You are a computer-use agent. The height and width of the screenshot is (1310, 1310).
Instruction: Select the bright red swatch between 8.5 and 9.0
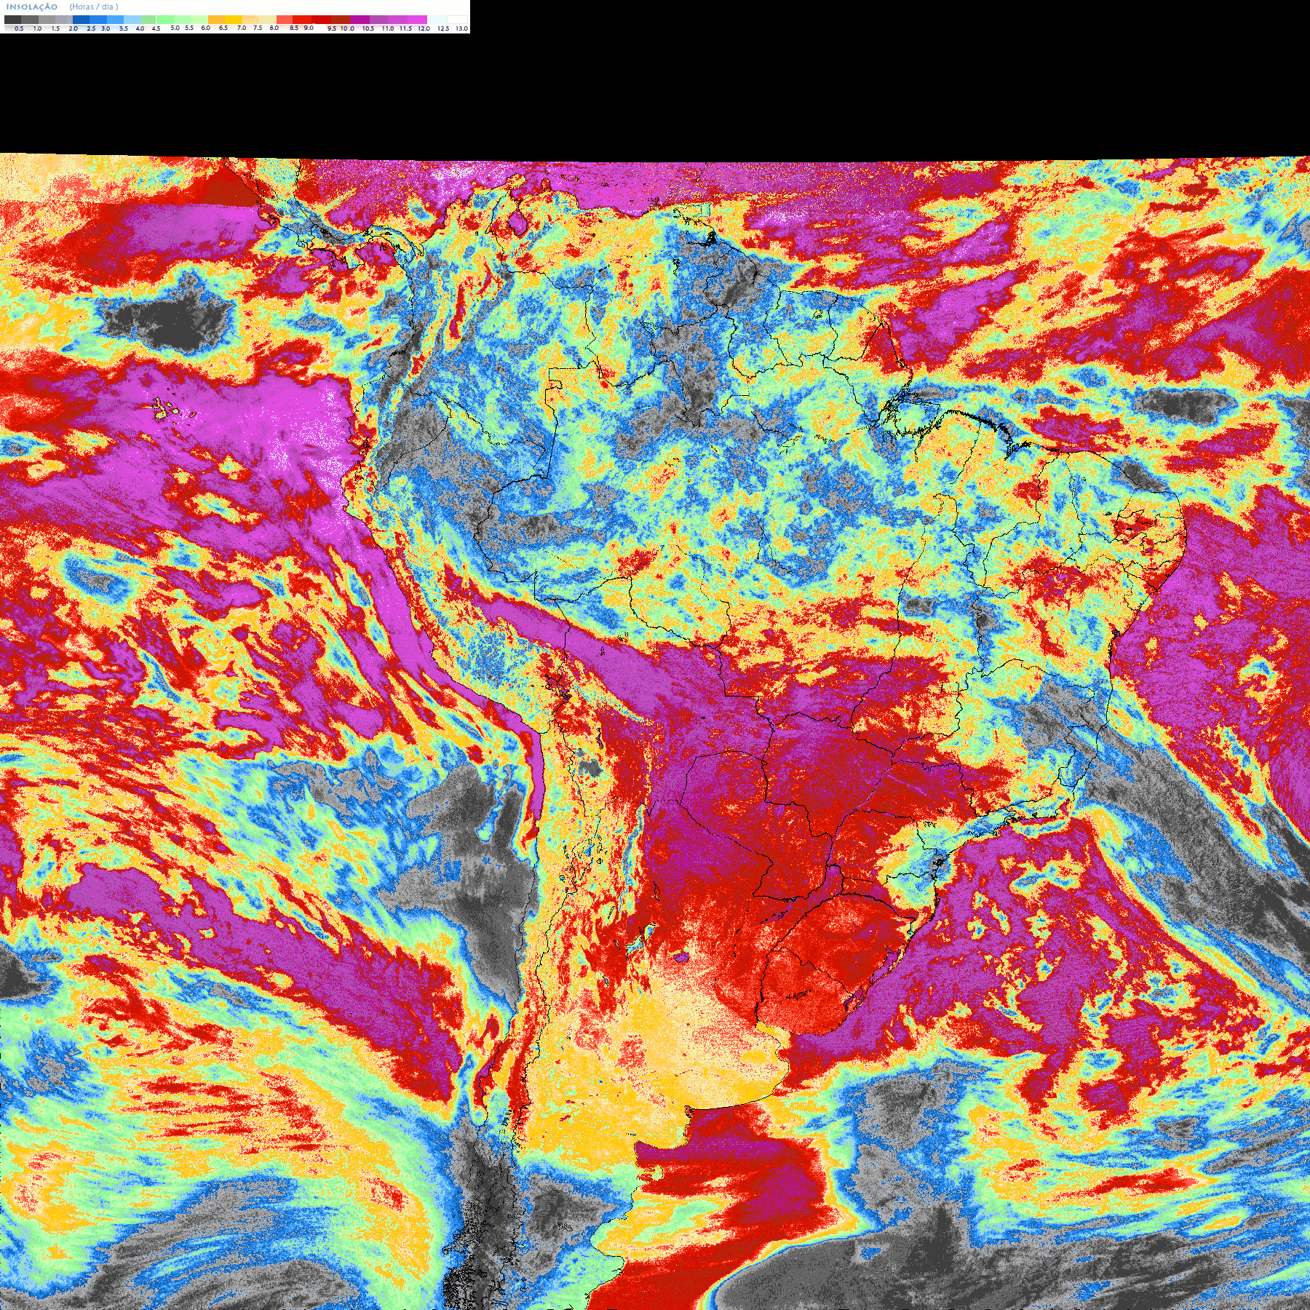tap(302, 20)
